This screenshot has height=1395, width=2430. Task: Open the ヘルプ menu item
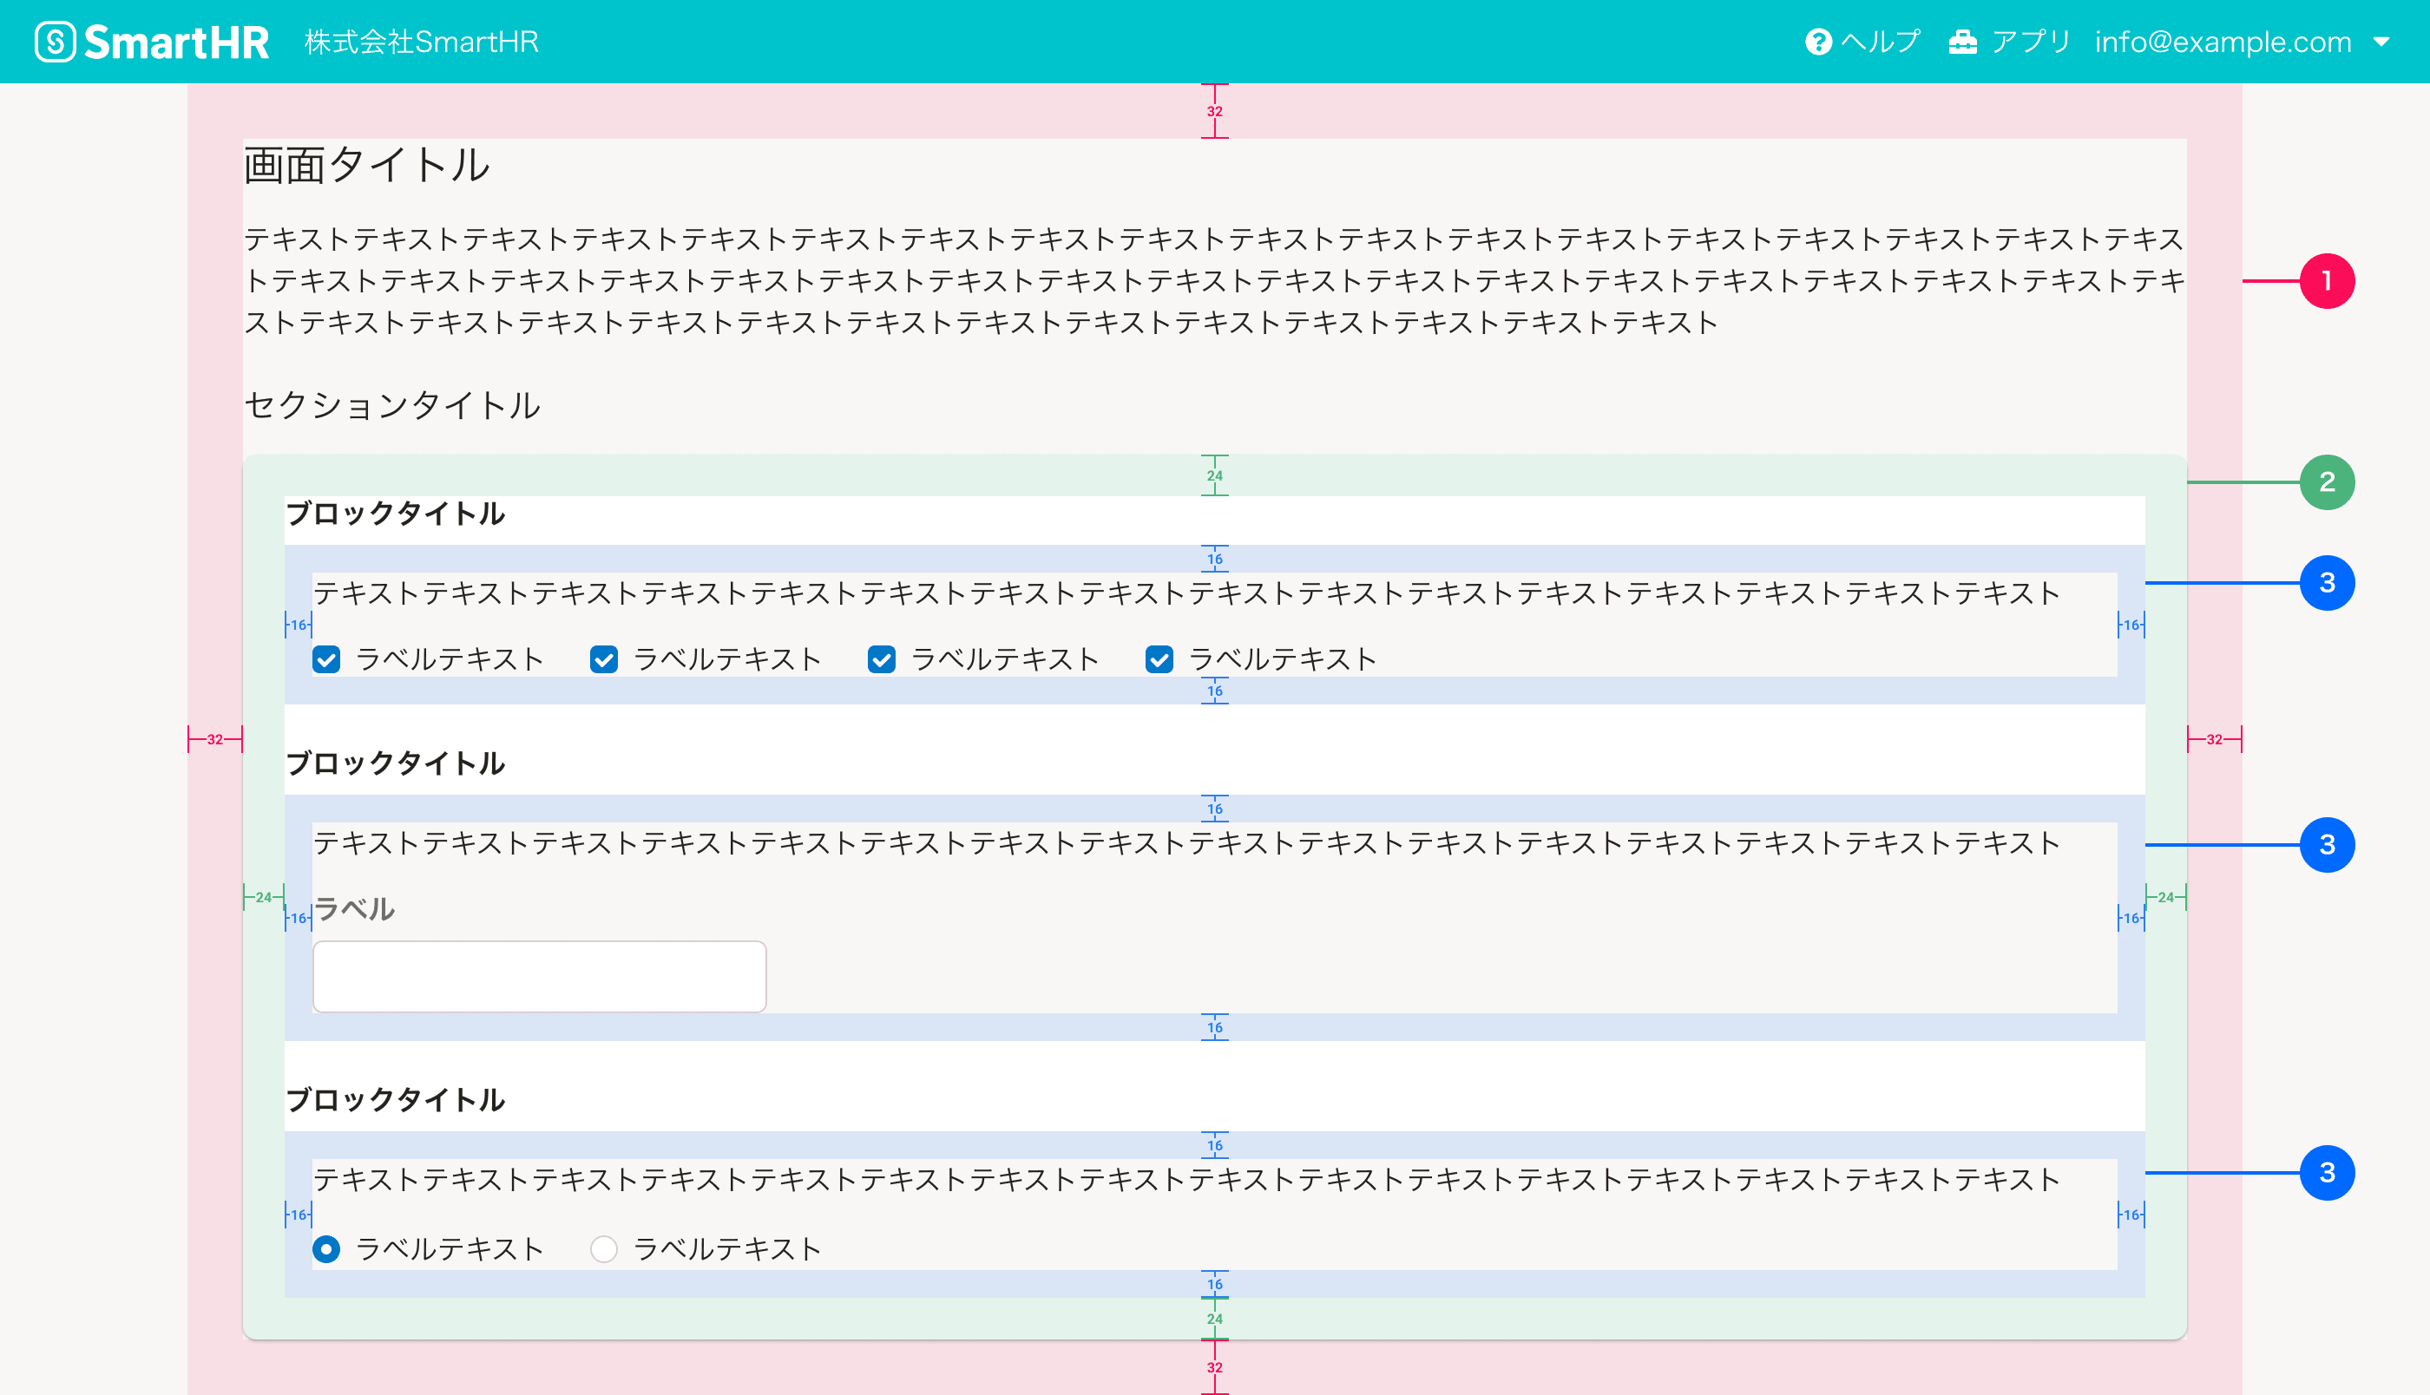pyautogui.click(x=1880, y=43)
